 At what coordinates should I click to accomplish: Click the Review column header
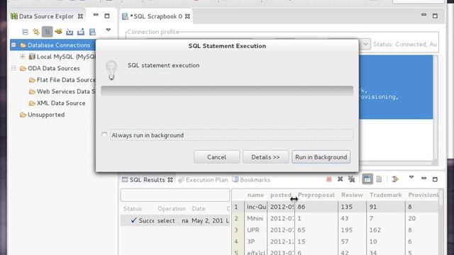click(352, 195)
